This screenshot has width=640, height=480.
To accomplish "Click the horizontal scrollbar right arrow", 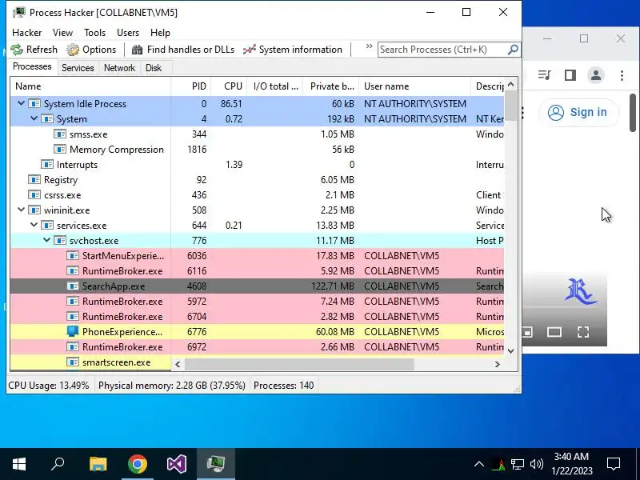I will click(497, 364).
